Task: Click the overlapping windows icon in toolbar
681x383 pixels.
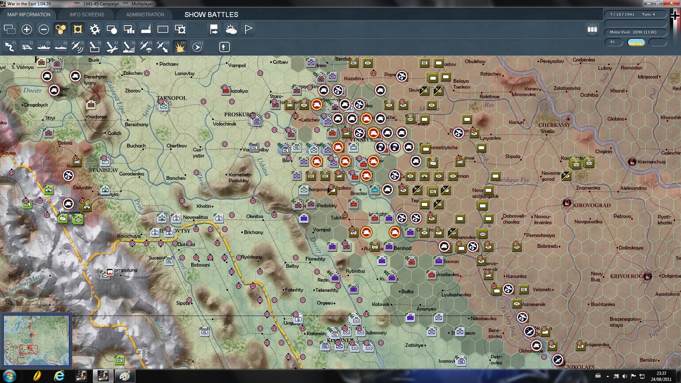Action: [x=10, y=29]
